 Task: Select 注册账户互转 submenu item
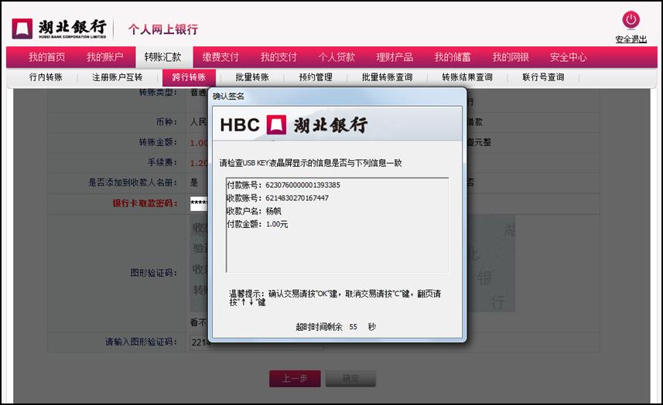point(118,77)
